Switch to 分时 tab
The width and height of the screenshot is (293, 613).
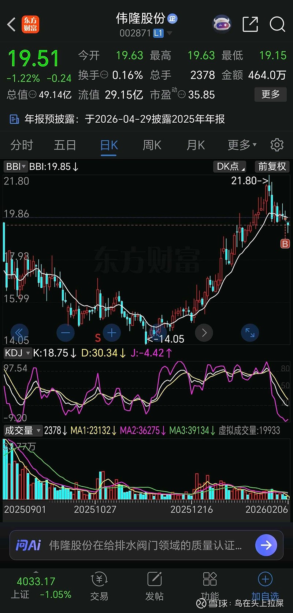(22, 145)
